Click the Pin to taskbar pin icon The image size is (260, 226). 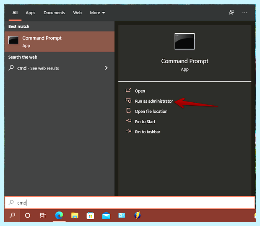point(128,131)
